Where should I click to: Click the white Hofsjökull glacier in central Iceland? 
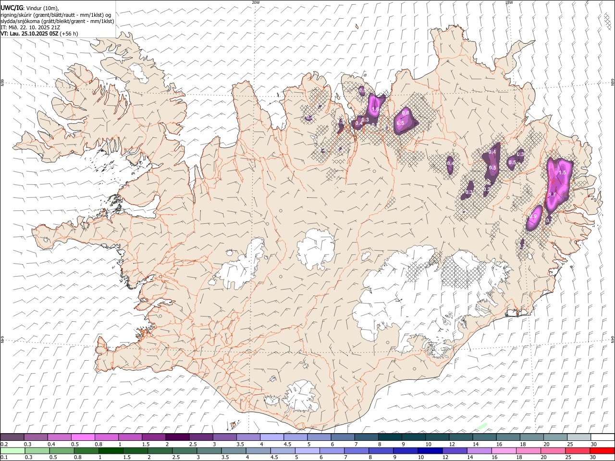coord(316,249)
